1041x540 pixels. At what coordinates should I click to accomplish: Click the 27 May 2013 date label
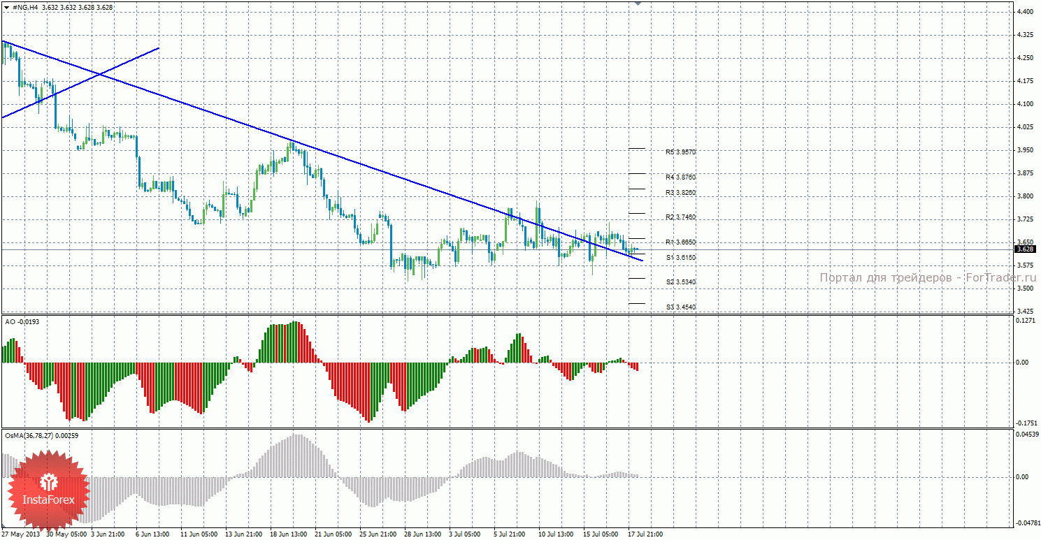click(20, 534)
